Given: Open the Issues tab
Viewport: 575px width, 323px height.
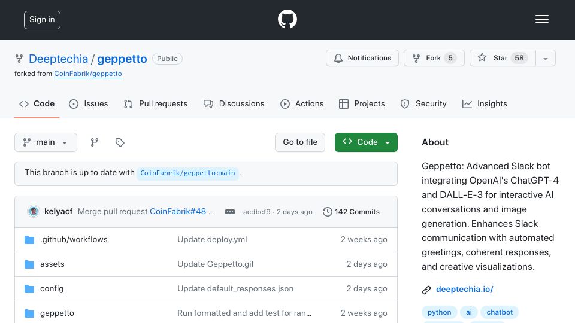Looking at the screenshot, I should (89, 104).
